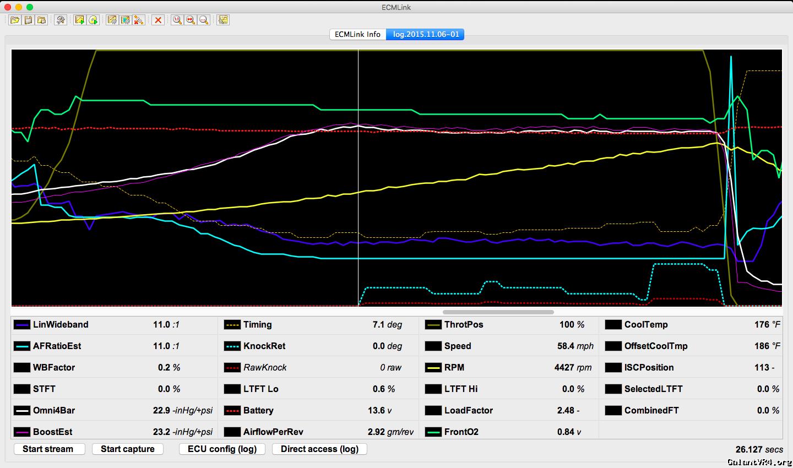Click the horizontal scrollbar below the graph
The width and height of the screenshot is (793, 468).
[x=498, y=312]
